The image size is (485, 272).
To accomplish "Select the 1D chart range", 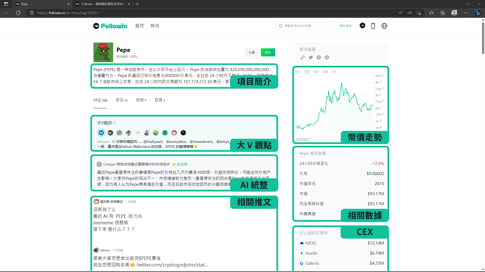I will pyautogui.click(x=298, y=72).
